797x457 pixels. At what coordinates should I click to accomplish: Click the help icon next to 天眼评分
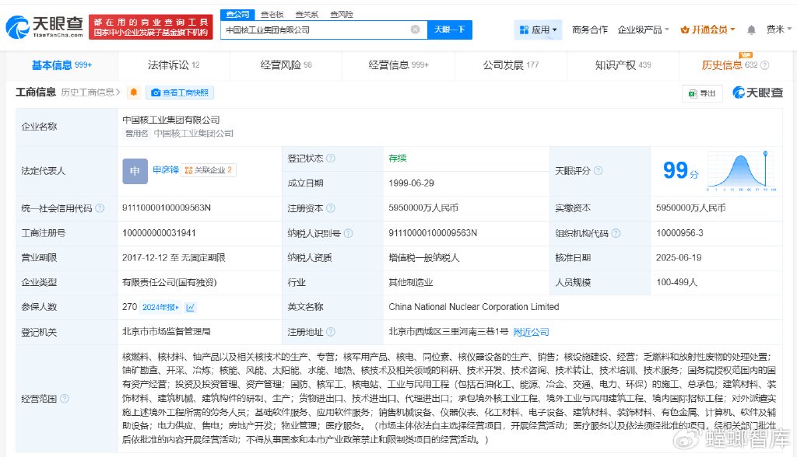(x=599, y=171)
